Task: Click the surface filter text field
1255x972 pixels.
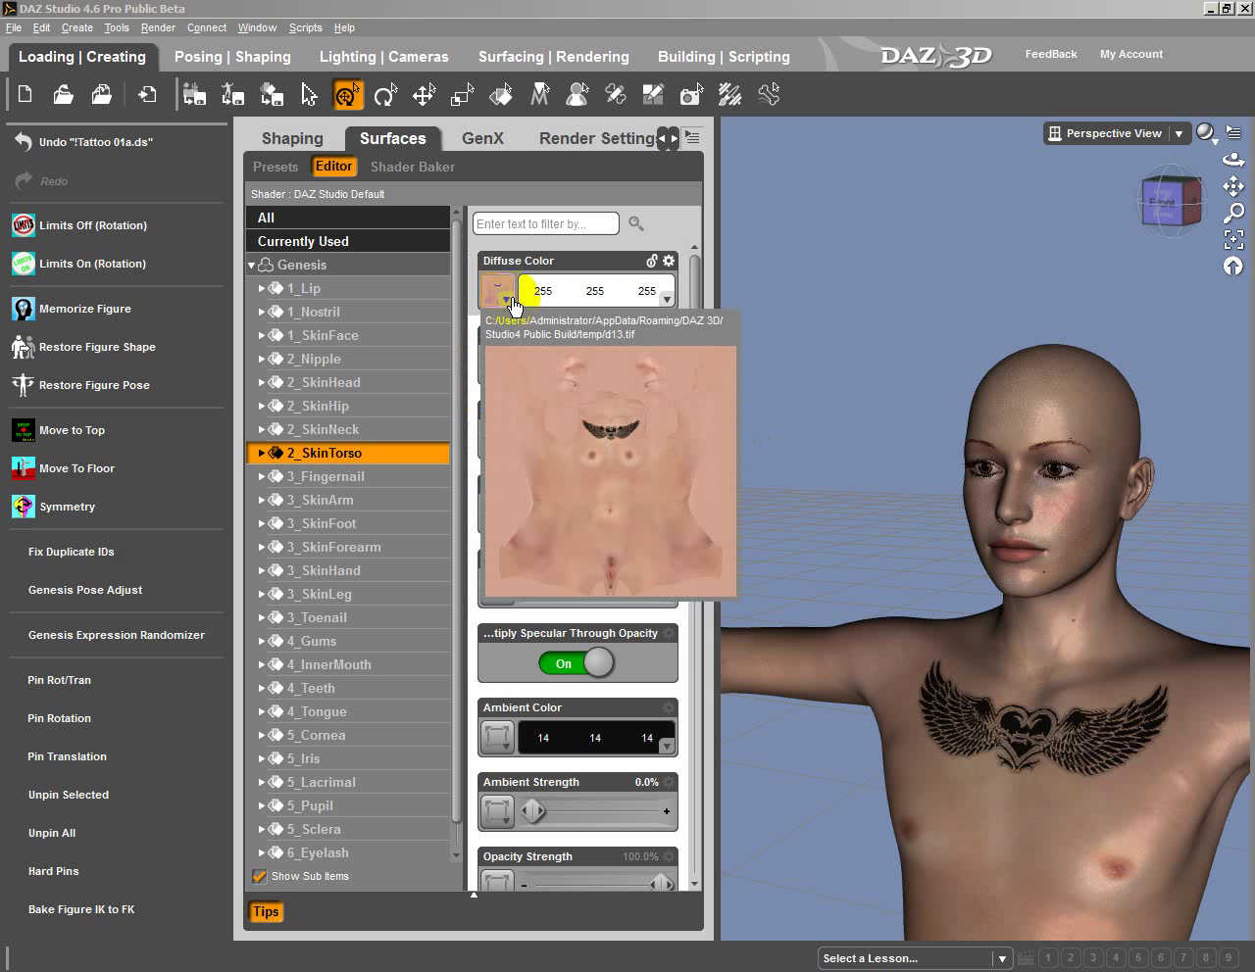Action: point(546,224)
